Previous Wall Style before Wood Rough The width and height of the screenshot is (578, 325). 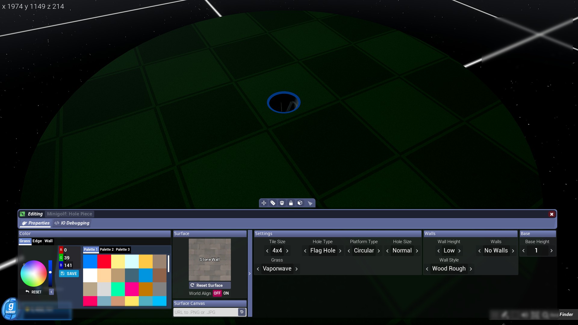point(427,269)
